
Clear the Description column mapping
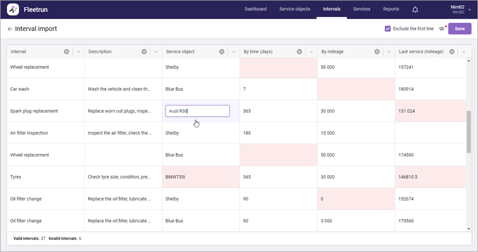(x=144, y=52)
